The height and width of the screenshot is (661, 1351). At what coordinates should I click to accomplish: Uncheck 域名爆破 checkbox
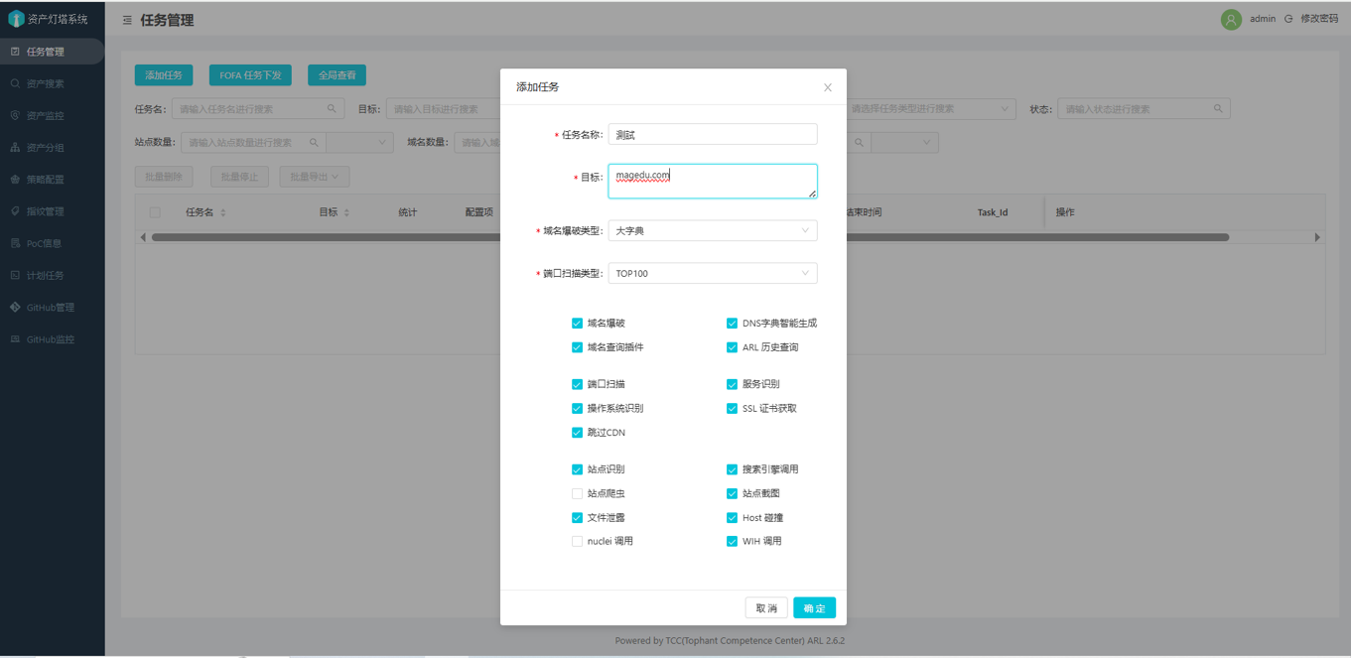[x=577, y=324]
